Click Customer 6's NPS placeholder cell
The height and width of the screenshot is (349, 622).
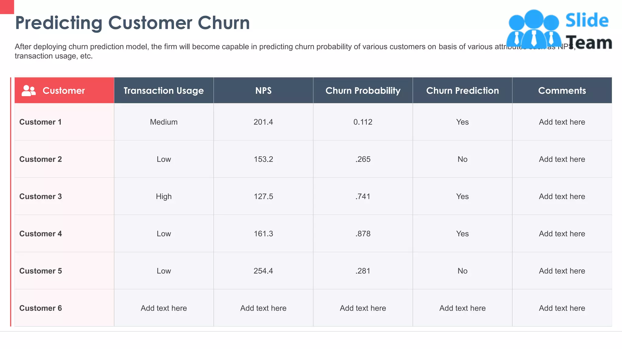[263, 308]
